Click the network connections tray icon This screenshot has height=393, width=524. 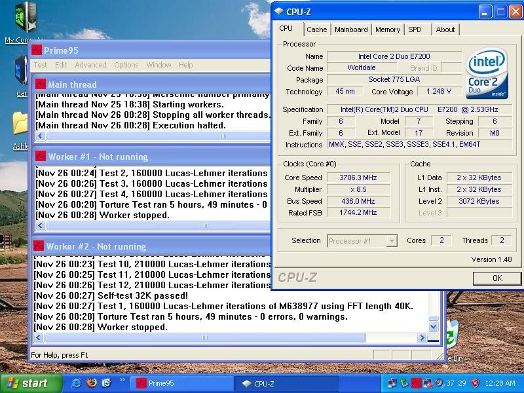[390, 383]
